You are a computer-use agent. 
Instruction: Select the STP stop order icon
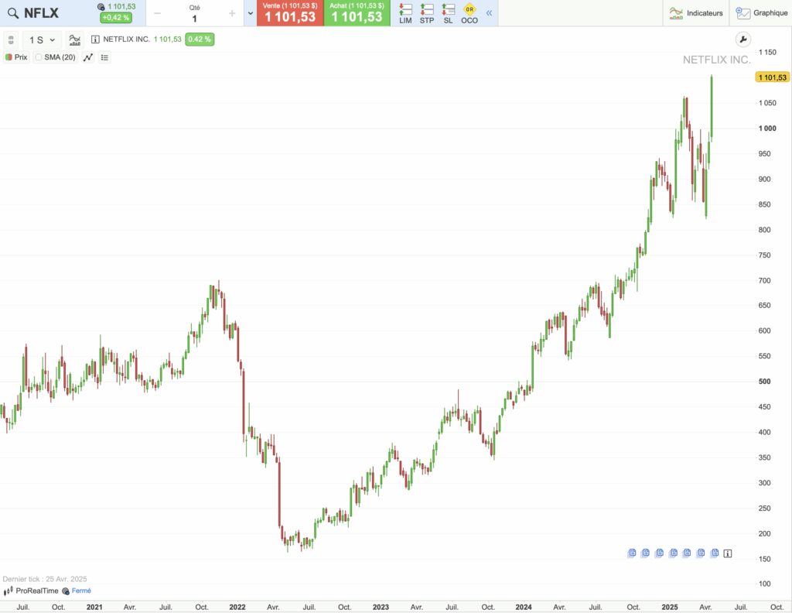pos(427,13)
